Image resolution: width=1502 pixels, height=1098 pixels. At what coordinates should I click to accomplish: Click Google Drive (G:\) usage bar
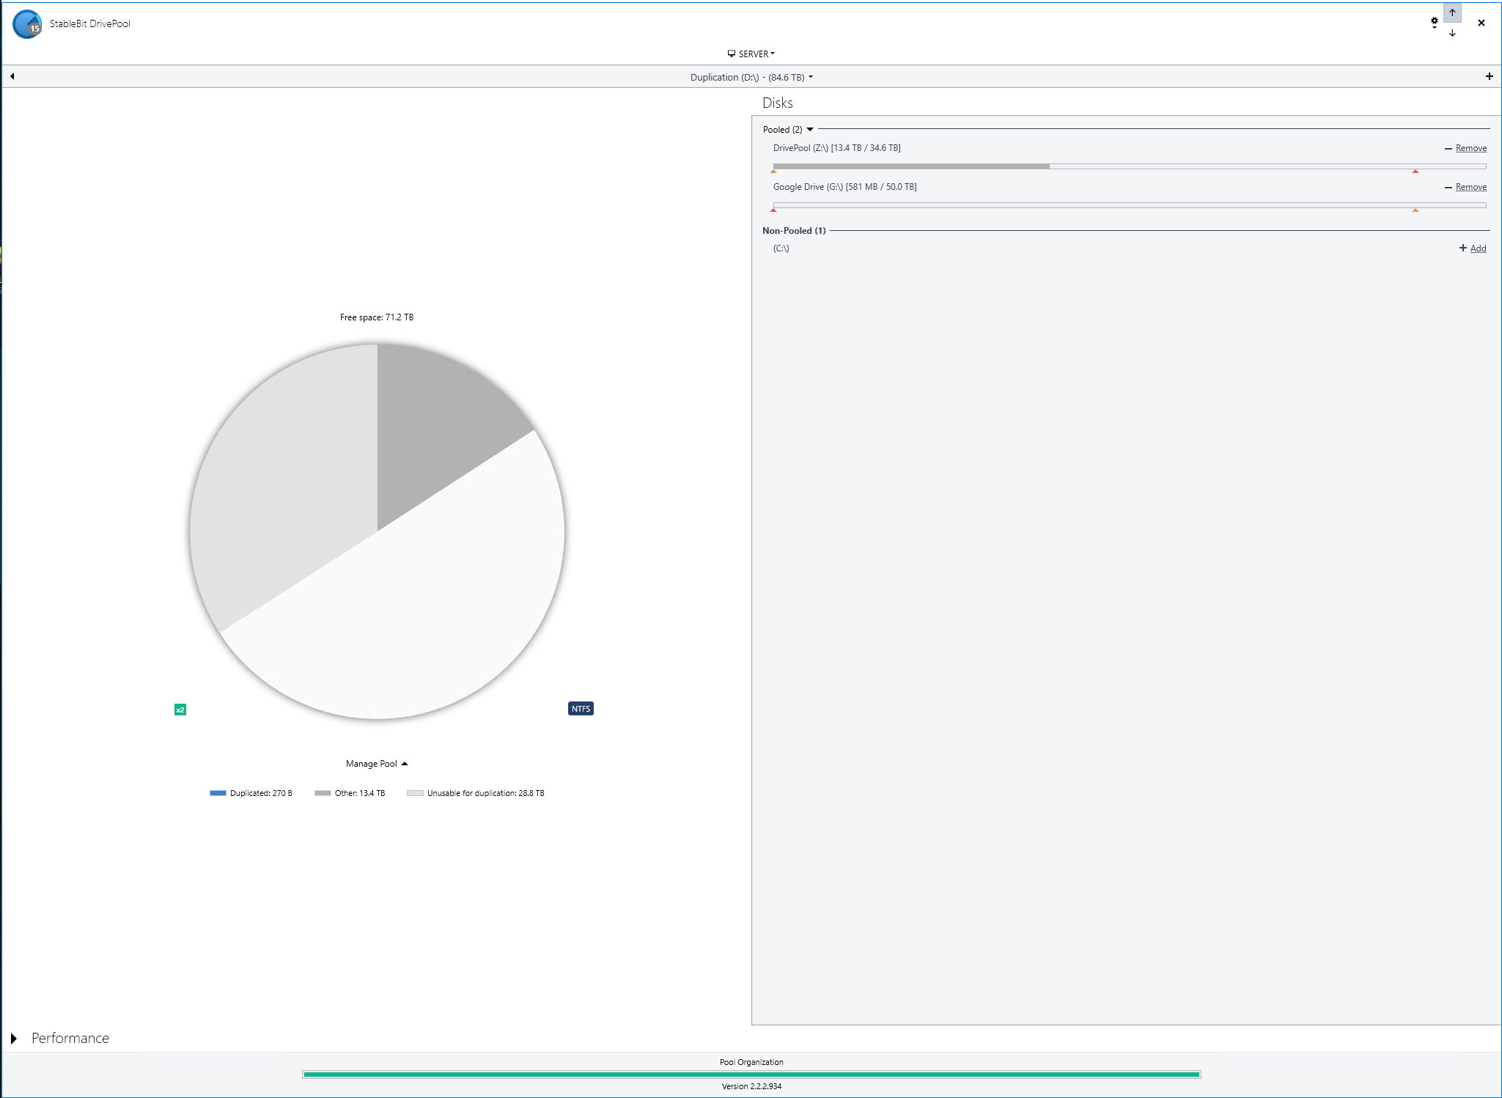tap(1130, 205)
